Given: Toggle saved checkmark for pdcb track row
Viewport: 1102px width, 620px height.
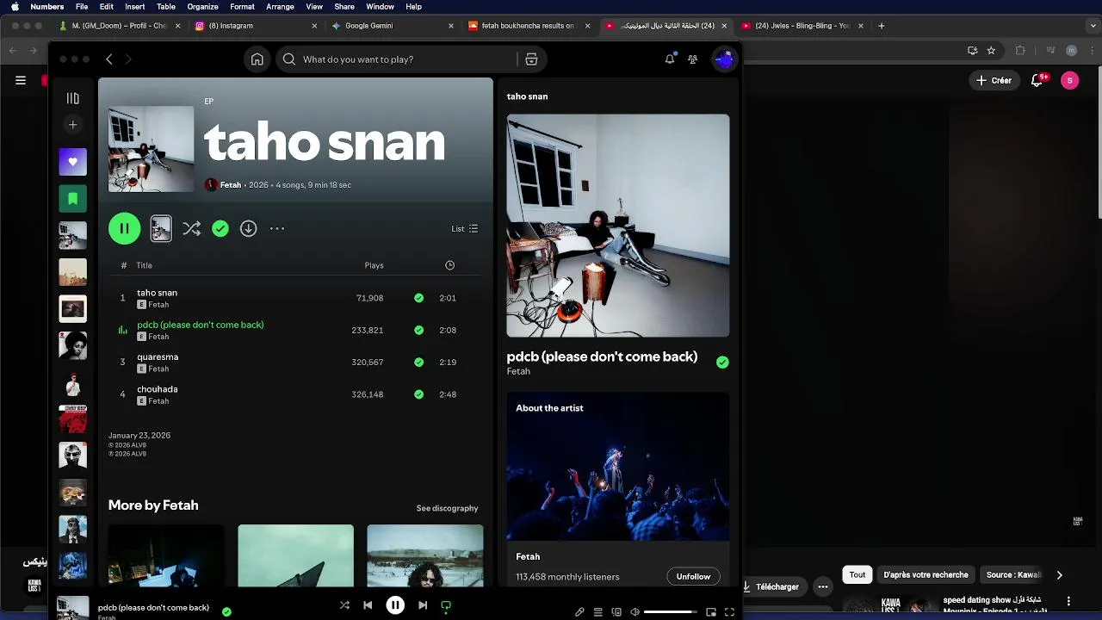Looking at the screenshot, I should coord(418,330).
